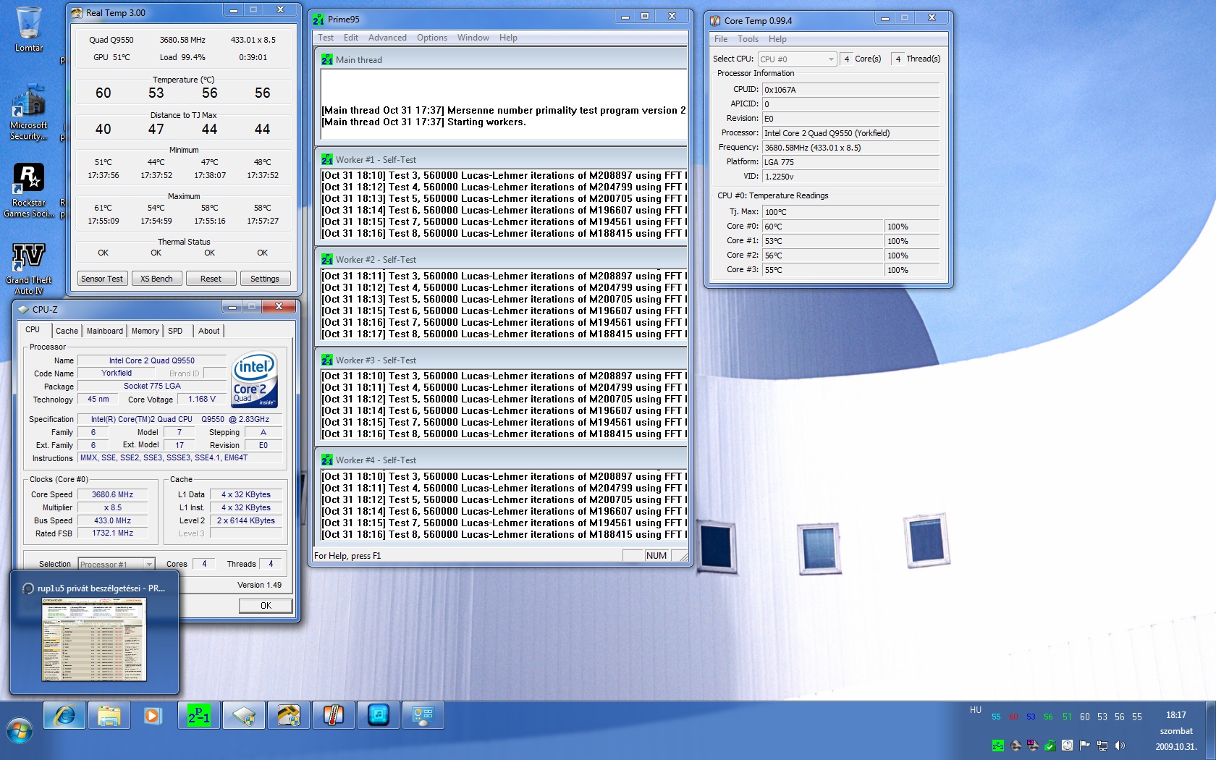Click the Sensor Test button in Real Temp
The height and width of the screenshot is (760, 1216).
coord(102,279)
